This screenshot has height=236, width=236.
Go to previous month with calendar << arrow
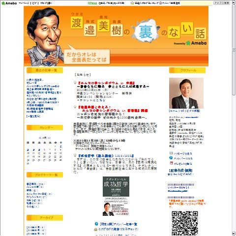tap(40, 138)
